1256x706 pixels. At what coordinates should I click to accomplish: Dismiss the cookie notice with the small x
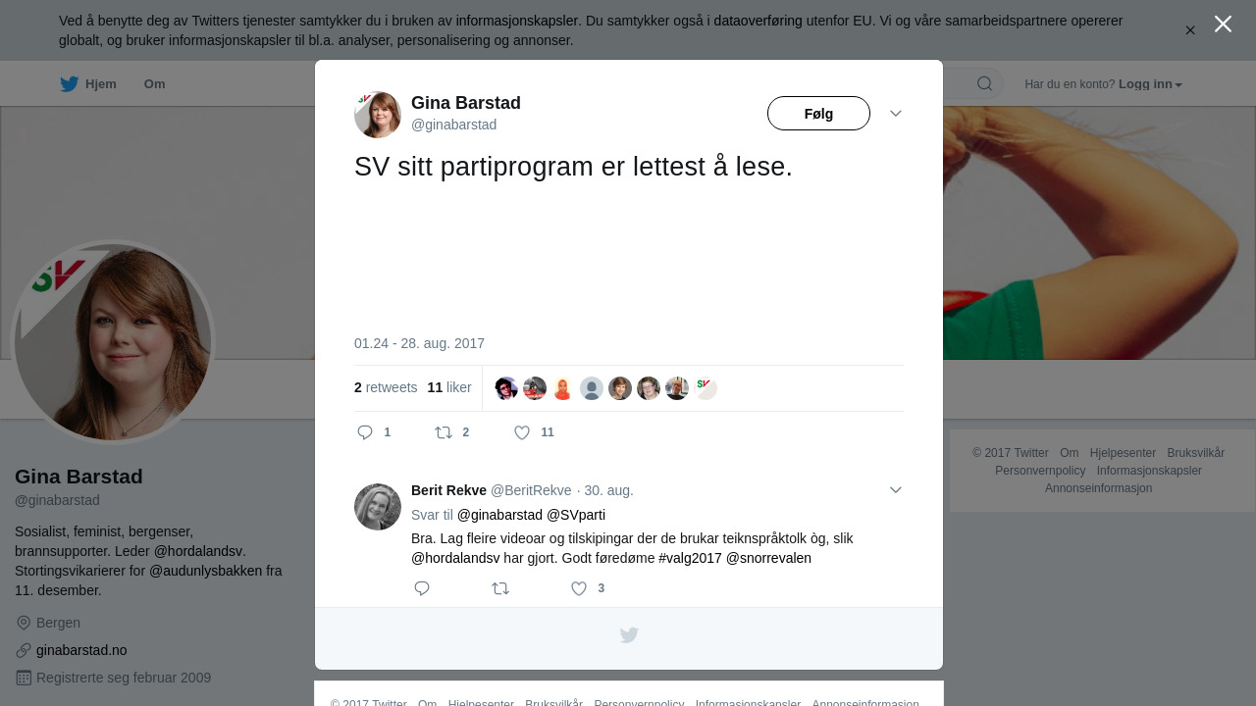(x=1190, y=30)
